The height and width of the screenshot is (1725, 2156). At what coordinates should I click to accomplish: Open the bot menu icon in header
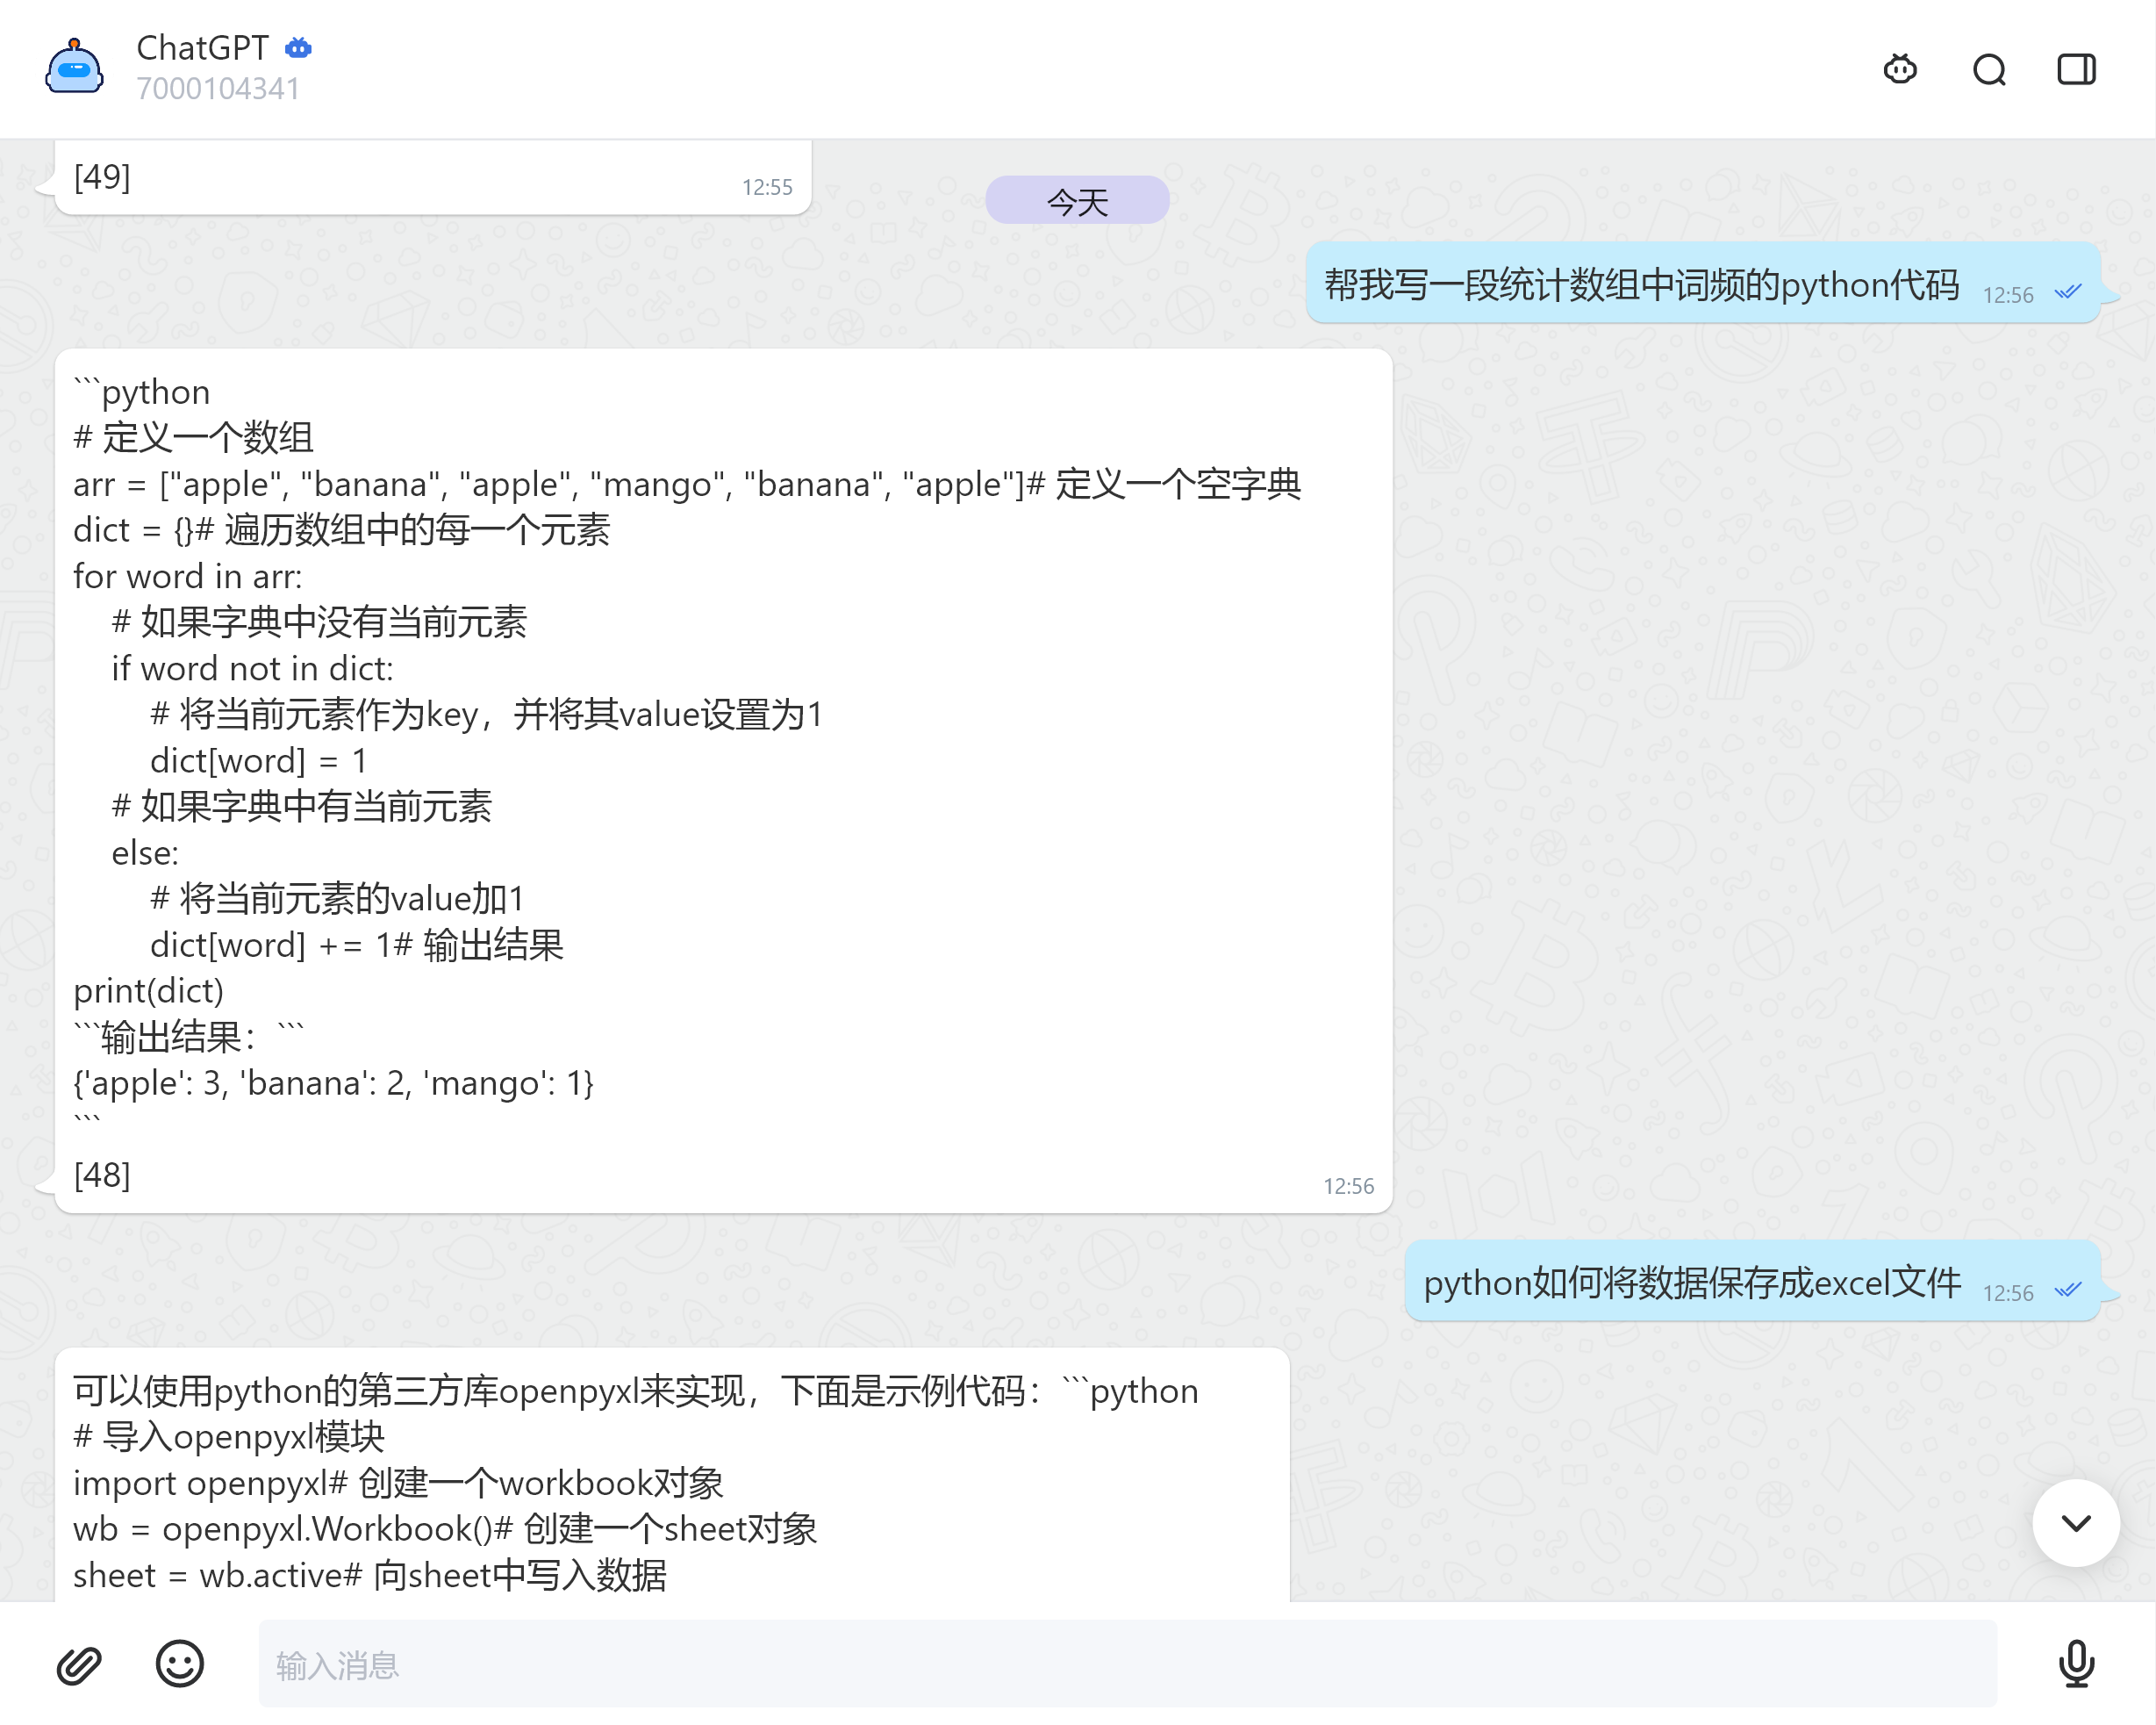point(1899,69)
